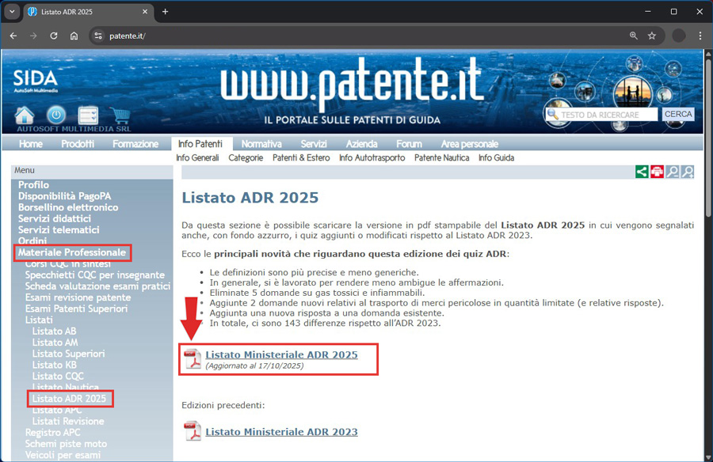Click the house home icon in header
Image resolution: width=713 pixels, height=462 pixels.
tap(25, 116)
